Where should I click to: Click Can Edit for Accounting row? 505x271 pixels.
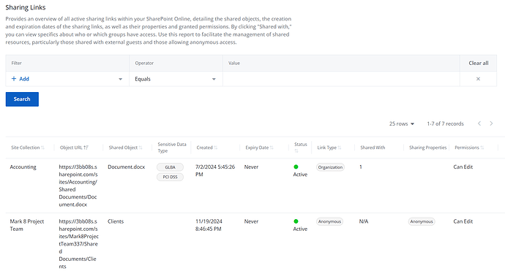463,167
